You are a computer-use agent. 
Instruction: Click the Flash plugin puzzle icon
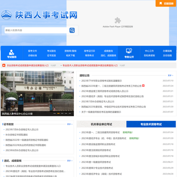118,20
